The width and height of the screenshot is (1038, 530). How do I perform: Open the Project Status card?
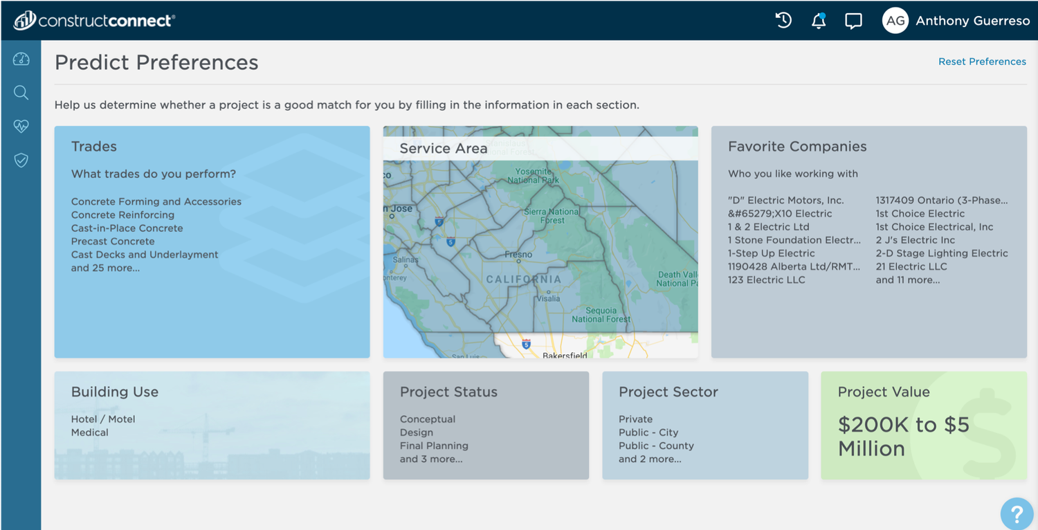[x=486, y=426]
